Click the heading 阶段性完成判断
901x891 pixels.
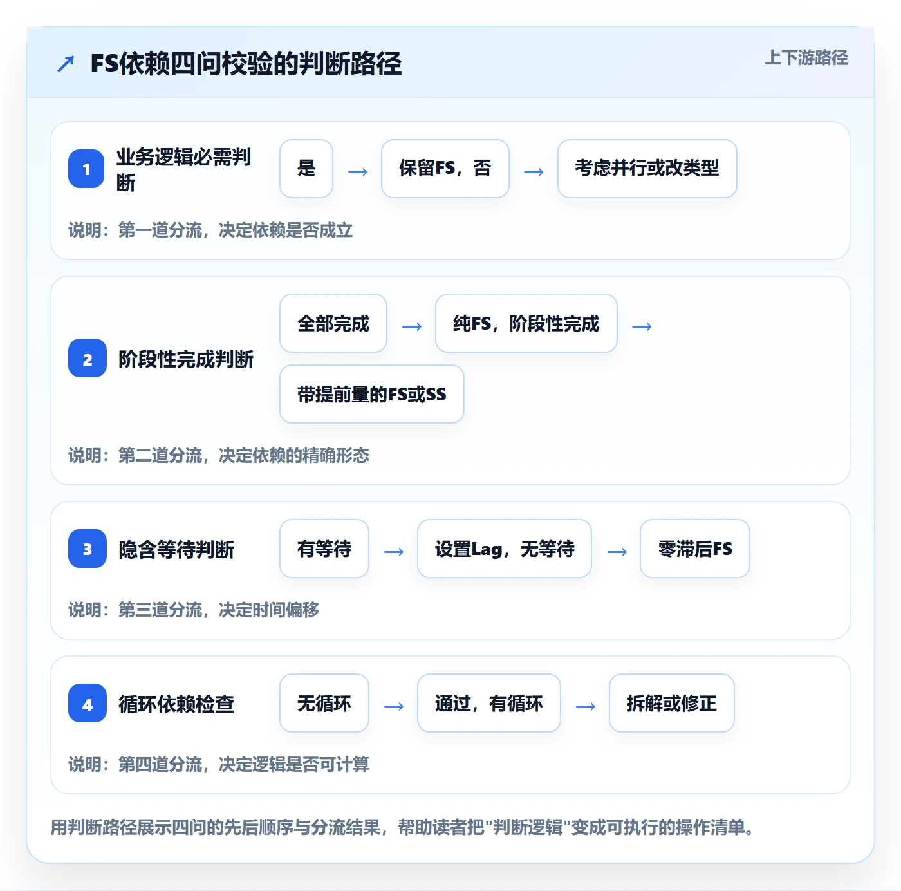tap(186, 359)
